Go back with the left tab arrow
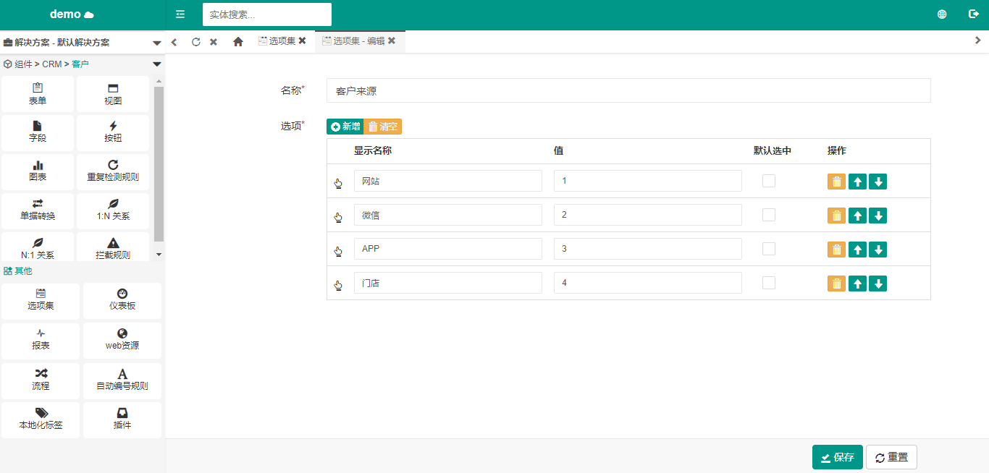 click(174, 42)
